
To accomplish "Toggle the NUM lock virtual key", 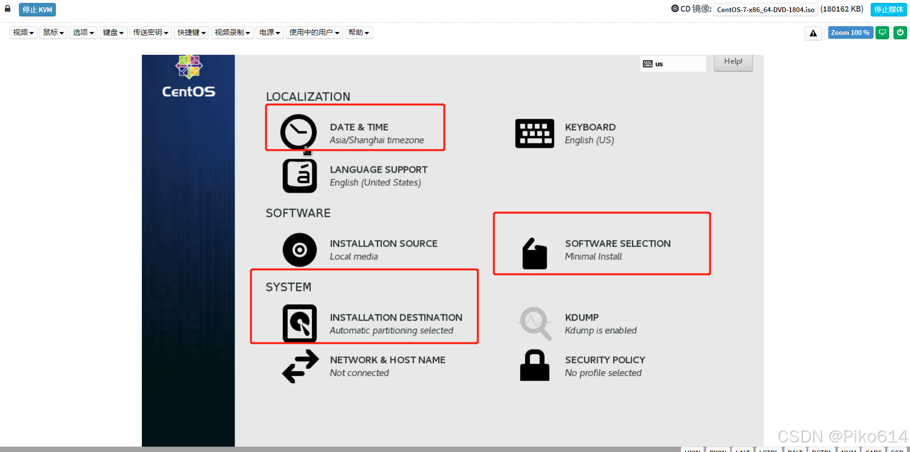I will point(848,450).
